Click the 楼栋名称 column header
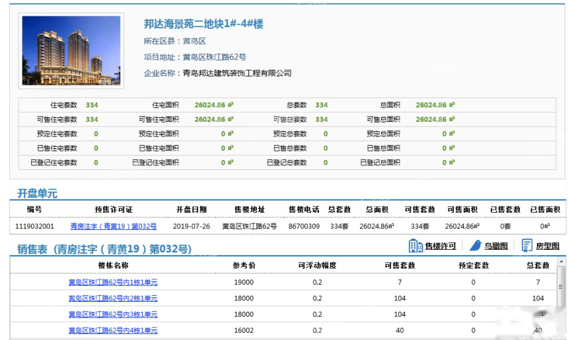 click(113, 266)
